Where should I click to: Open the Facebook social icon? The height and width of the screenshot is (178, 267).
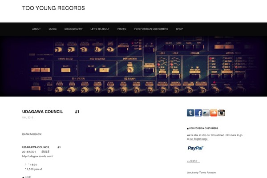coord(198,113)
